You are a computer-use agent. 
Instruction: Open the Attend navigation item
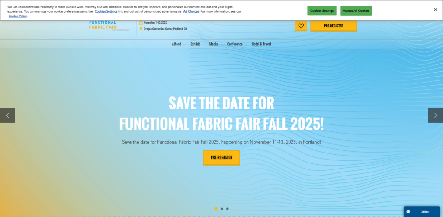point(177,44)
